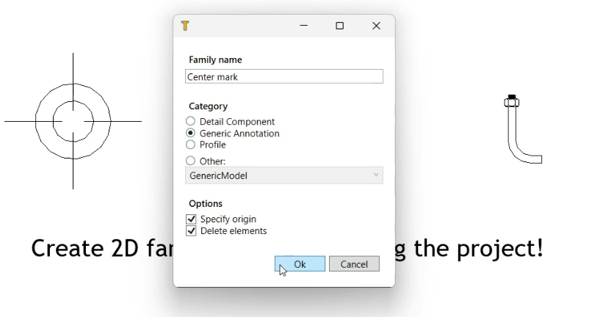Image resolution: width=603 pixels, height=317 pixels.
Task: Toggle the Specify origin checkbox
Action: [x=192, y=219]
